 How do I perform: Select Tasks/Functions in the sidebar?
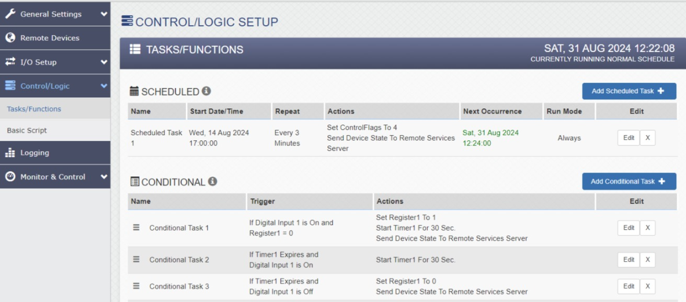pyautogui.click(x=34, y=109)
